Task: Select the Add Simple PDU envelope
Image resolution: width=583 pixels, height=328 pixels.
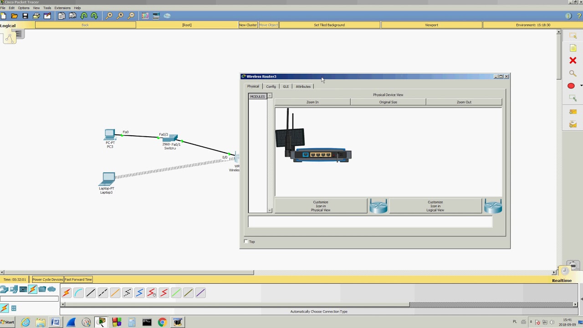Action: pos(573,112)
